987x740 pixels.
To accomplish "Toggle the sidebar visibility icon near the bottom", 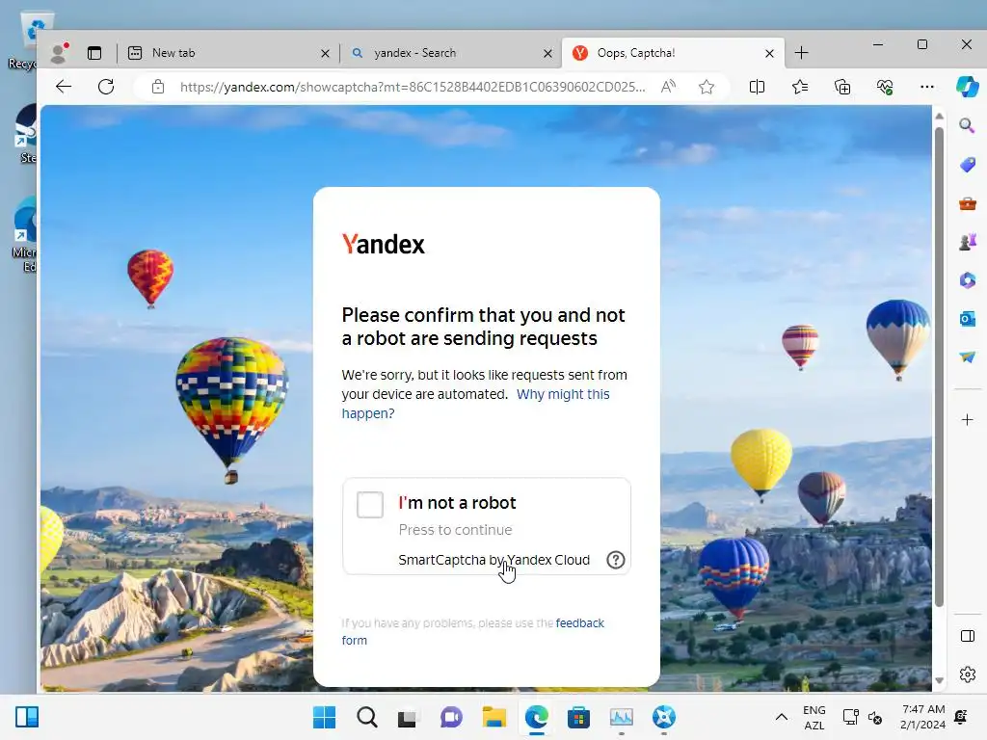I will [x=968, y=636].
